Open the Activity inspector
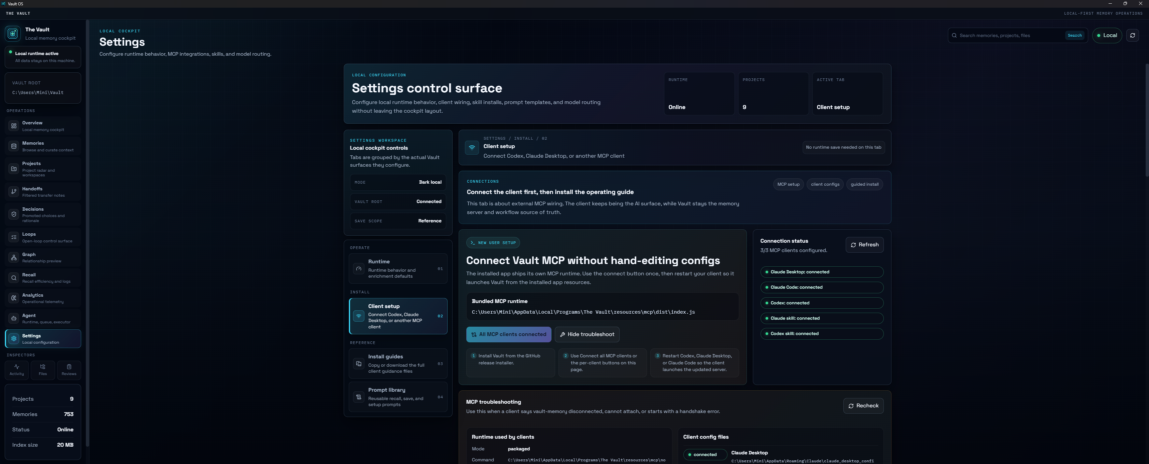The width and height of the screenshot is (1149, 464). 17,370
